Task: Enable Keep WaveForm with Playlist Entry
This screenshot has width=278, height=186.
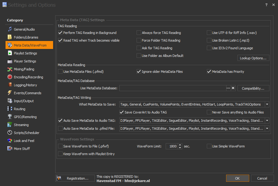Action: [x=60, y=154]
